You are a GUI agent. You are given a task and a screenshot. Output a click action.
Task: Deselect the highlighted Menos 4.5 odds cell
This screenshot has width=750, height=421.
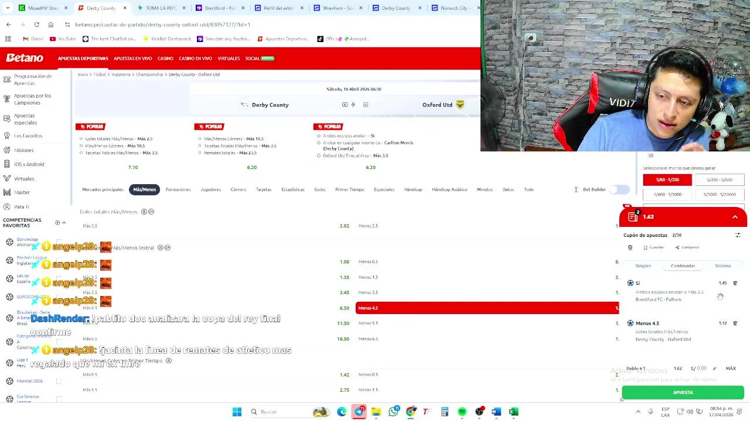click(x=487, y=308)
